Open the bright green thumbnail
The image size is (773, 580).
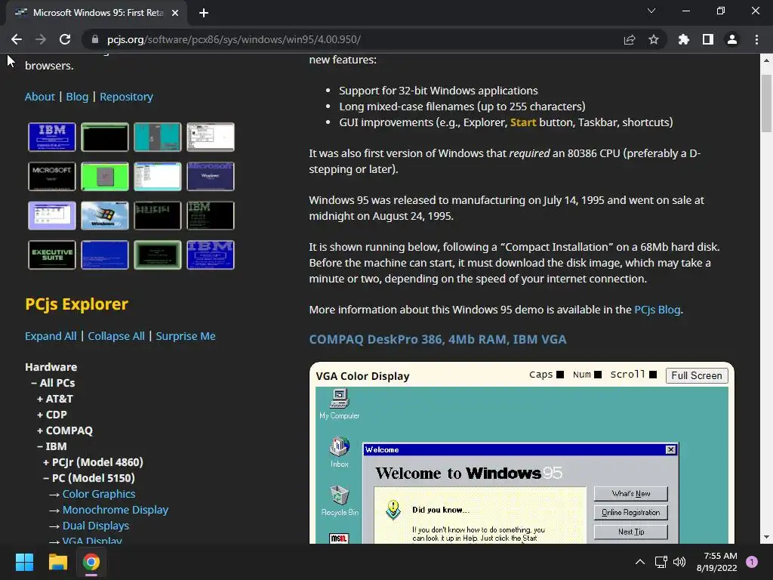point(104,176)
